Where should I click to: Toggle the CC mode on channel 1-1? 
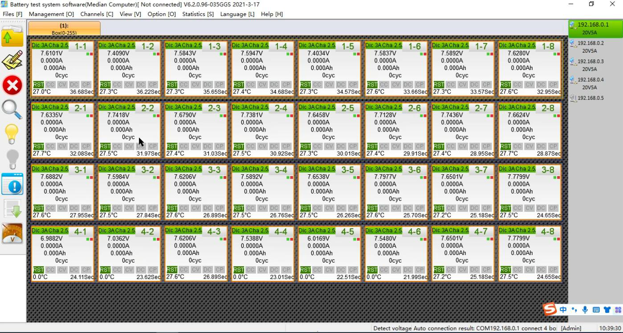pos(50,84)
